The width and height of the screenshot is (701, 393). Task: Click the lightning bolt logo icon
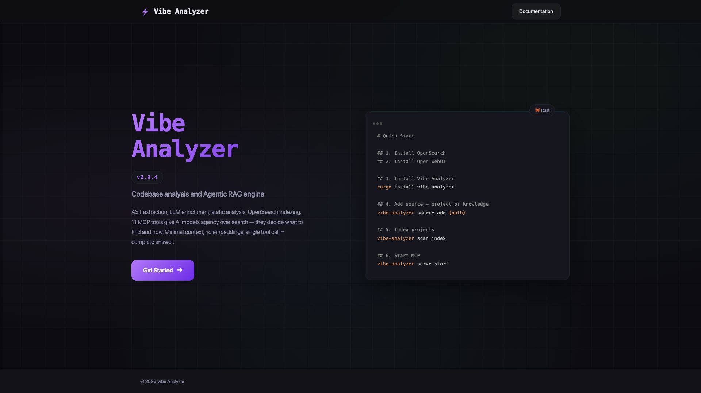(x=145, y=12)
